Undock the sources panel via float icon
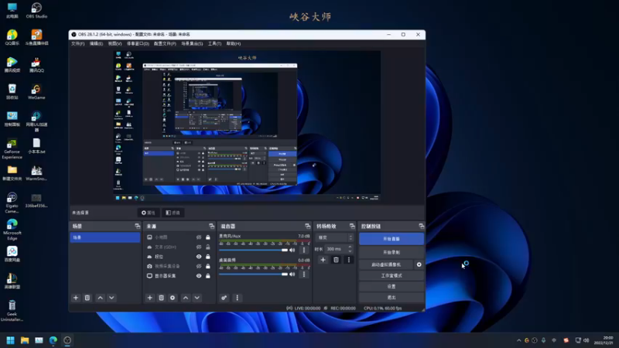Image resolution: width=619 pixels, height=348 pixels. 211,226
